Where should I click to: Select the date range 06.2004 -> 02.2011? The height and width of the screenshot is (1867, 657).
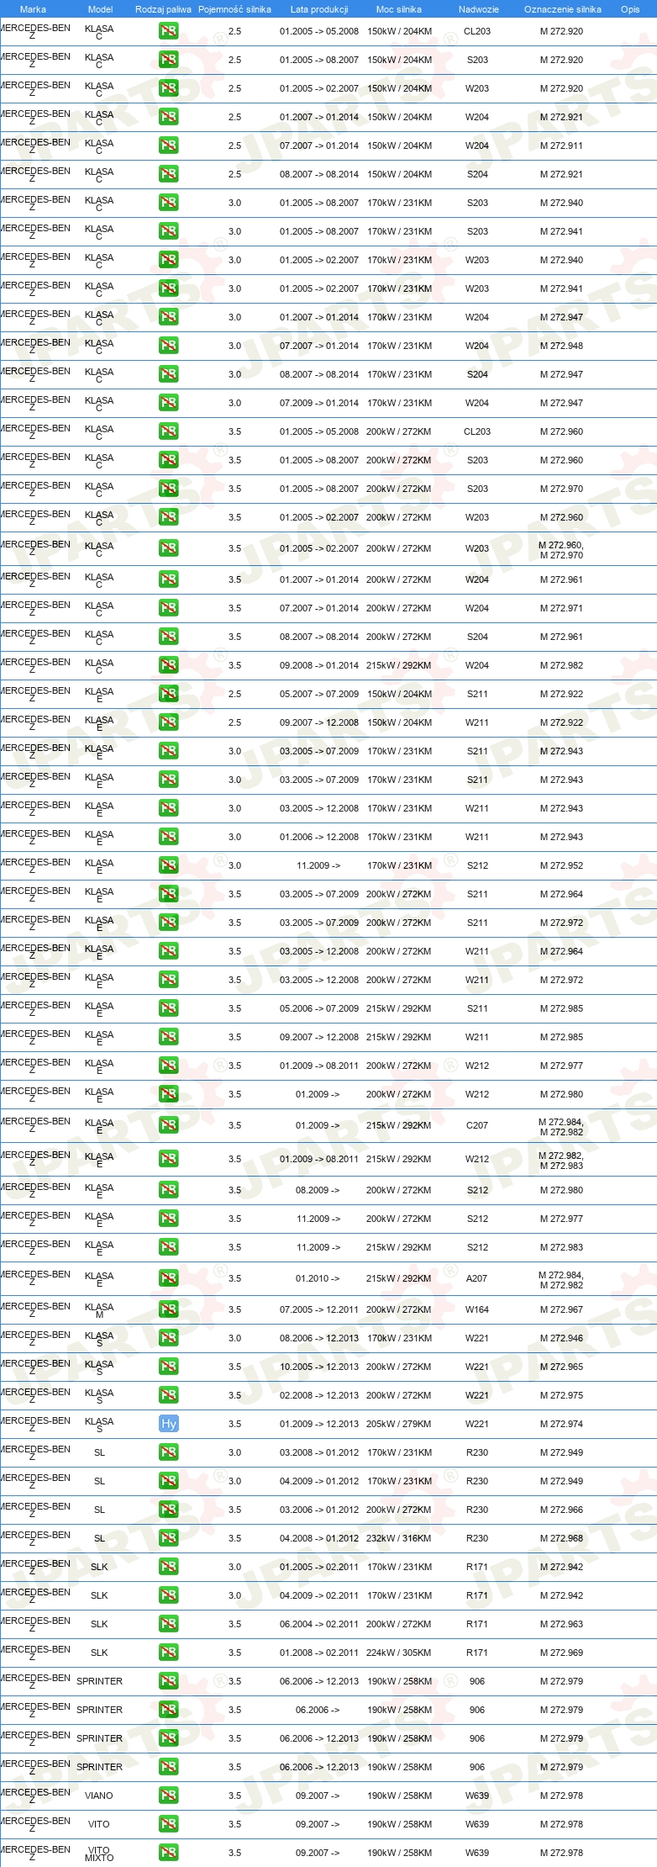[319, 1624]
